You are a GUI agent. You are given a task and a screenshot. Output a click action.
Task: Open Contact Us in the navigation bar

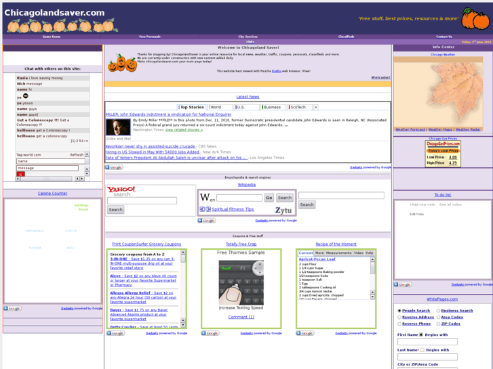pos(444,37)
